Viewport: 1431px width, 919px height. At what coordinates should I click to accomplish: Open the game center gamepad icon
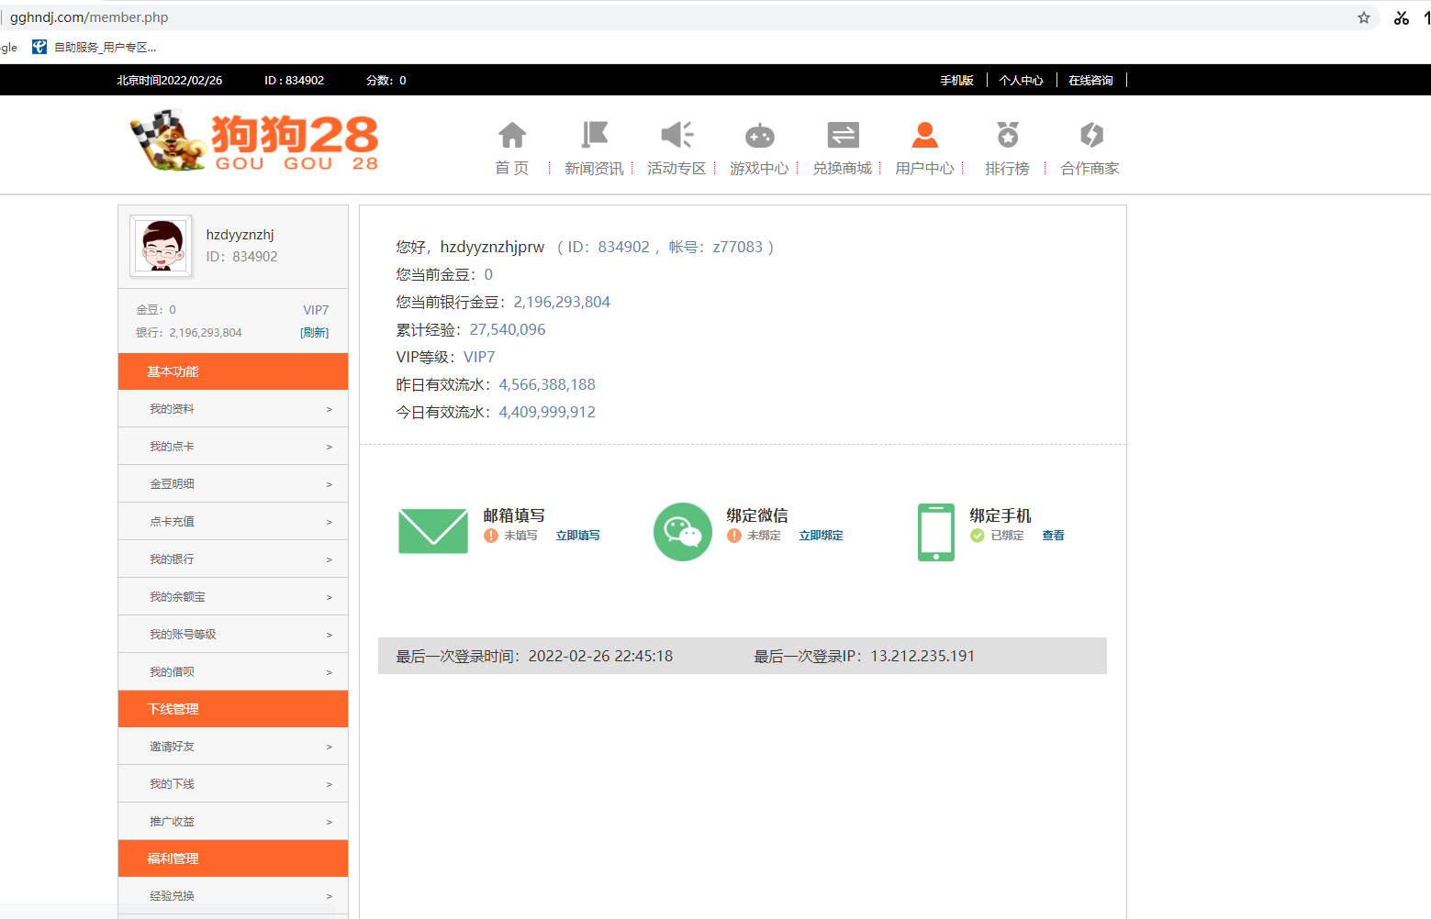point(759,136)
